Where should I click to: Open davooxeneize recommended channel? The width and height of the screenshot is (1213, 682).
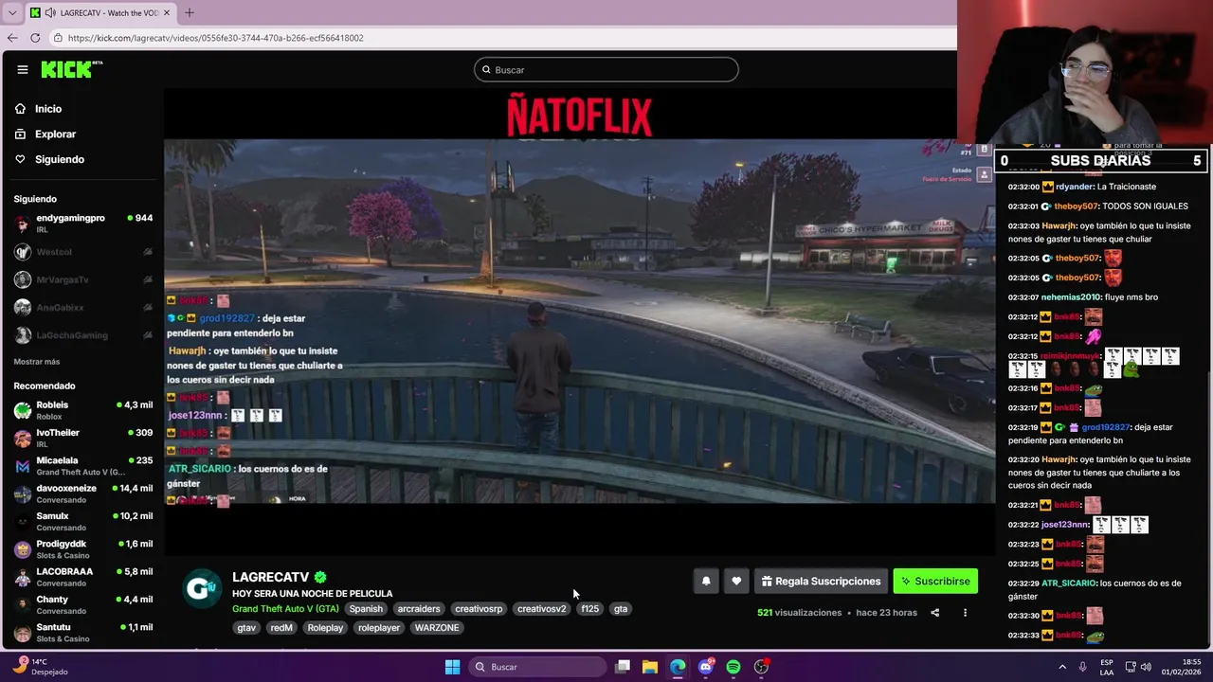tap(83, 494)
